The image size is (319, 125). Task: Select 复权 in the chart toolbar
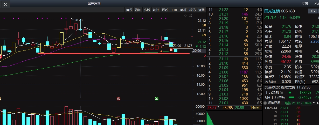coord(129,10)
